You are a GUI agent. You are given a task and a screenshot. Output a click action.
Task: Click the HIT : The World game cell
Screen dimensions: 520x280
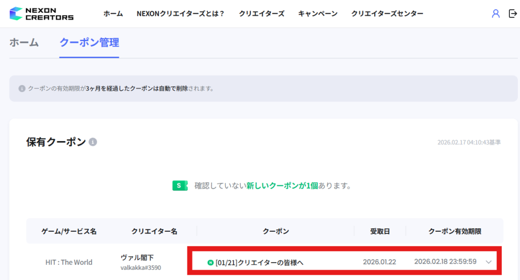coord(69,262)
